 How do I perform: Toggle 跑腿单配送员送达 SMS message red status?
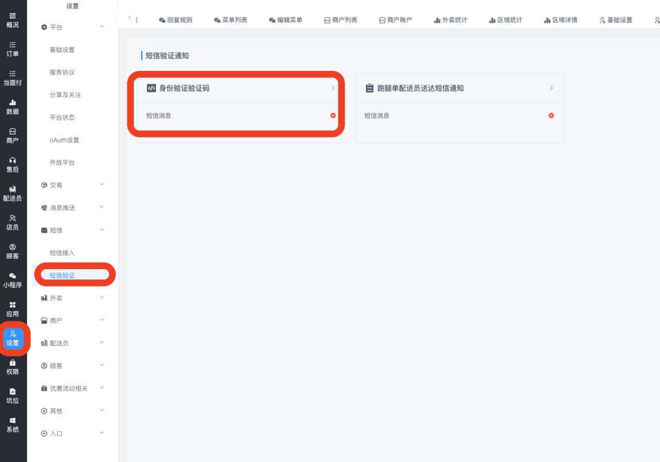[551, 115]
